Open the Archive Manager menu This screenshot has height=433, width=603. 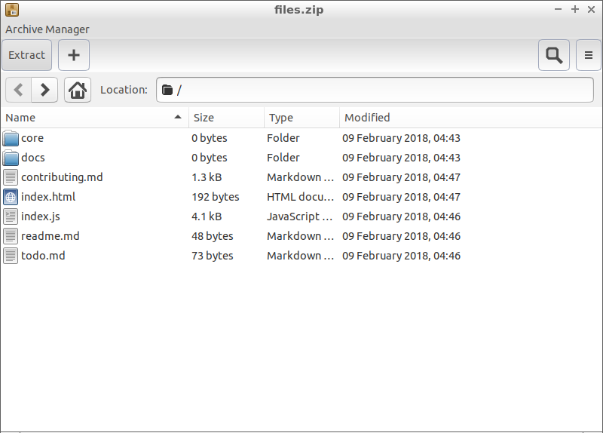click(47, 29)
